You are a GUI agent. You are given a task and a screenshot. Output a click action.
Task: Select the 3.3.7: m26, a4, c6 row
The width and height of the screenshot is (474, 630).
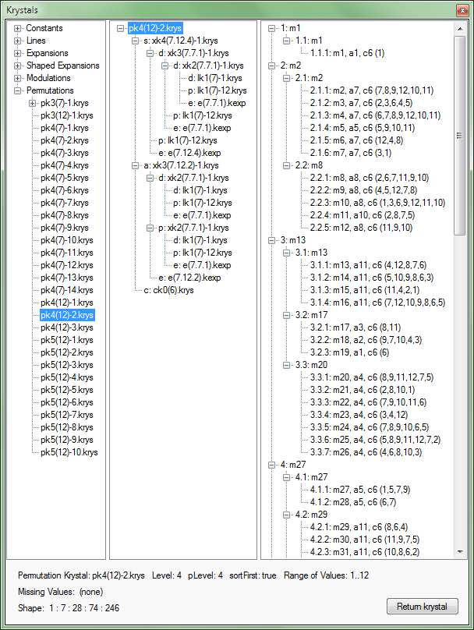click(x=366, y=452)
